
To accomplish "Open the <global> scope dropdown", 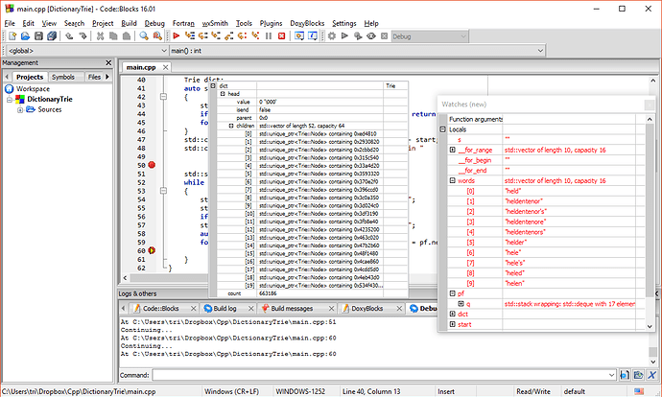I will tap(164, 51).
